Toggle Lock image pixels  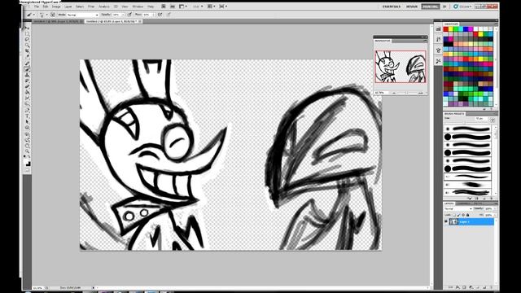coord(459,215)
